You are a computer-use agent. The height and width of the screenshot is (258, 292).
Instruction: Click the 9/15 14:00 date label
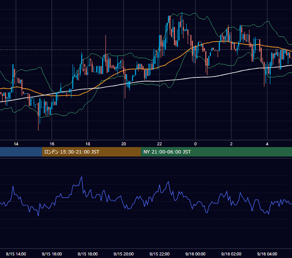pos(16,254)
